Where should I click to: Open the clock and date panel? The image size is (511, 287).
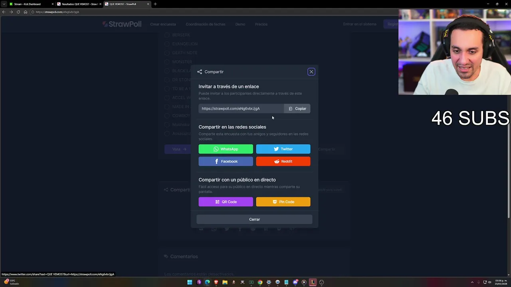click(x=501, y=282)
